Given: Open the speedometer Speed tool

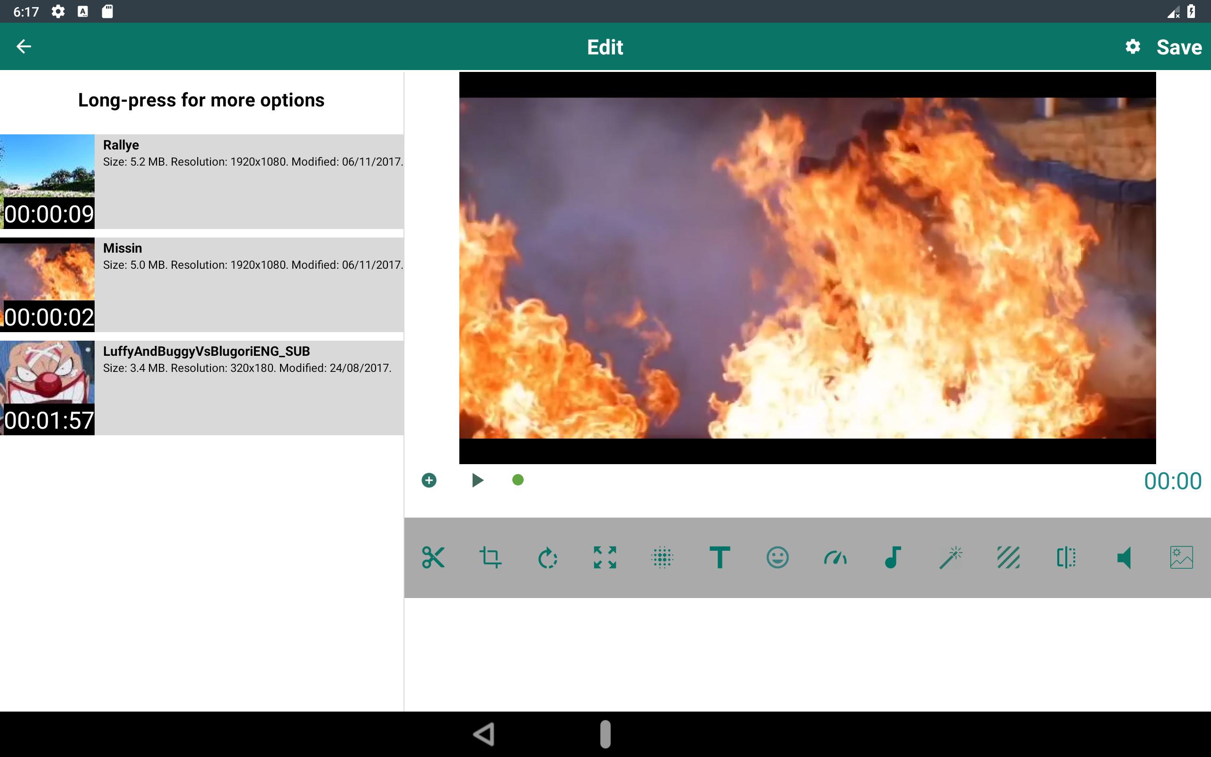Looking at the screenshot, I should pos(835,557).
